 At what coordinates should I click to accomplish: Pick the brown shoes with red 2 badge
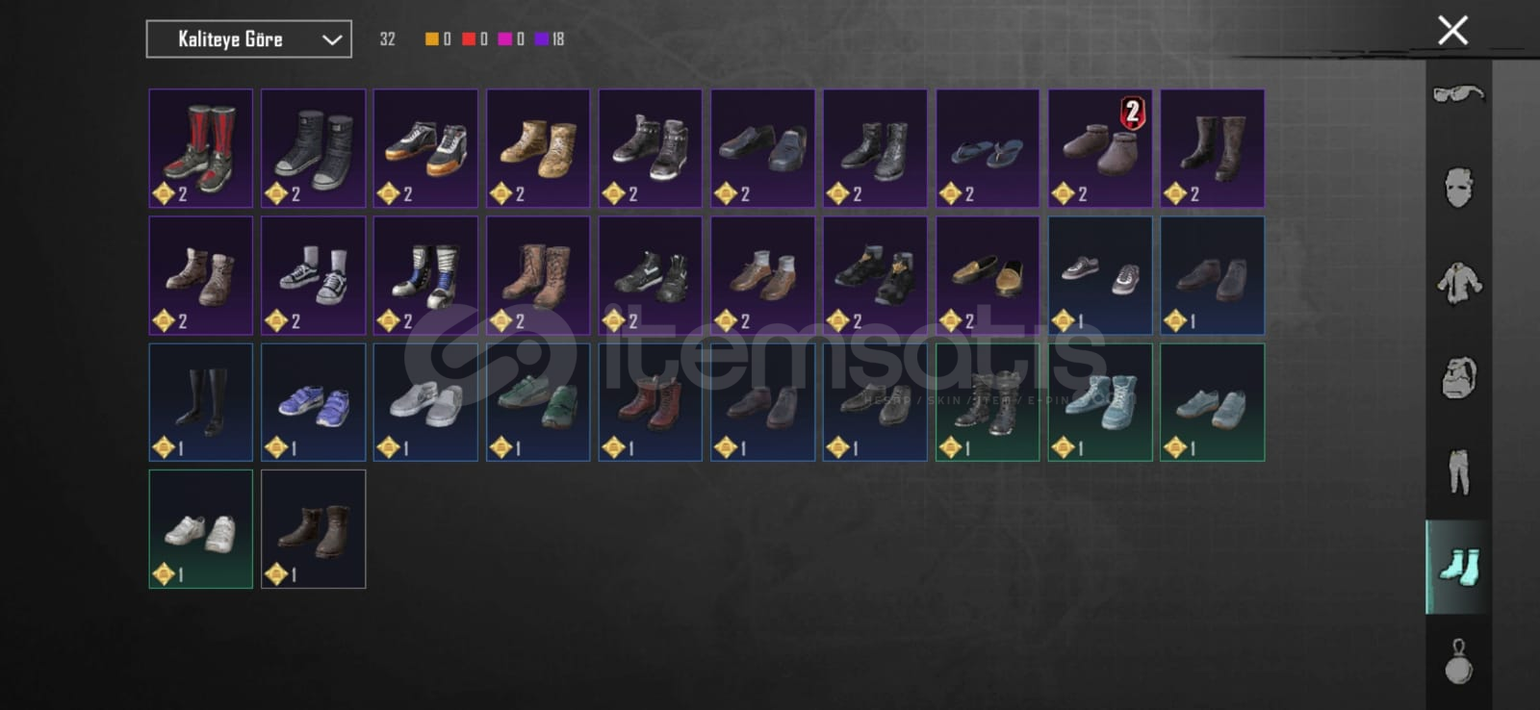pos(1100,148)
